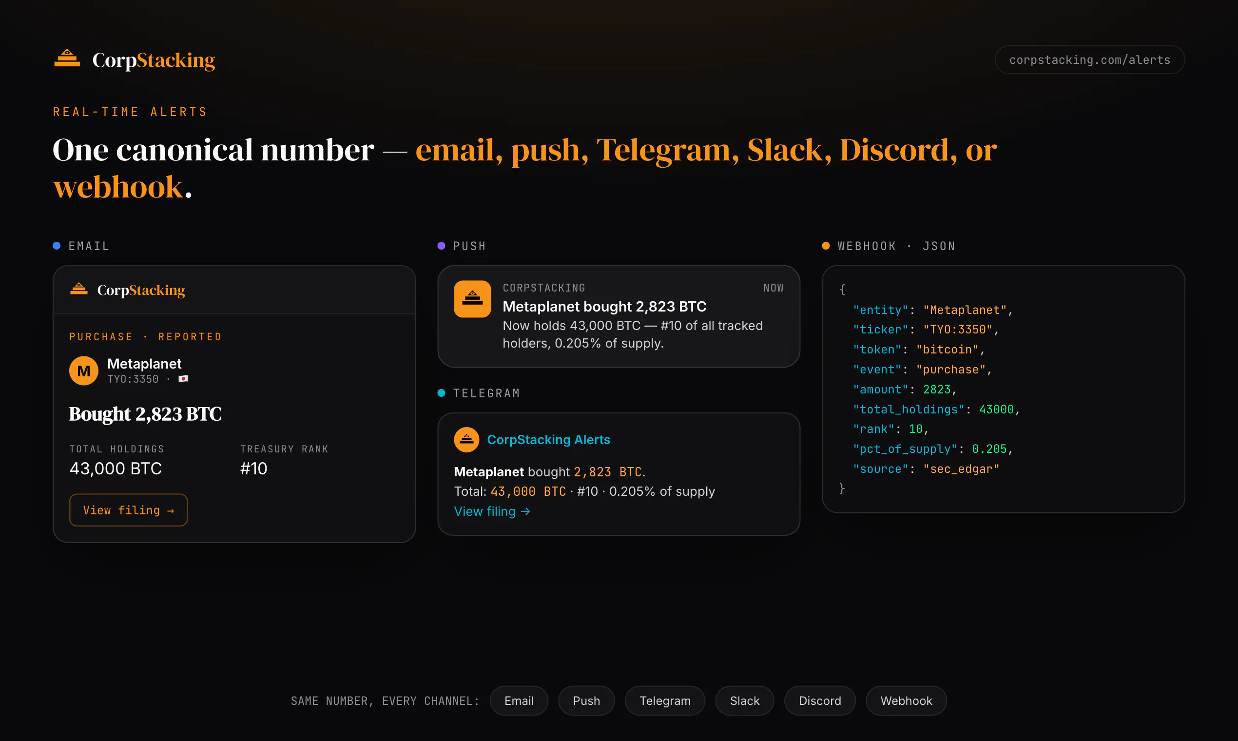Click the EMAIL section label
This screenshot has width=1238, height=741.
coord(89,246)
